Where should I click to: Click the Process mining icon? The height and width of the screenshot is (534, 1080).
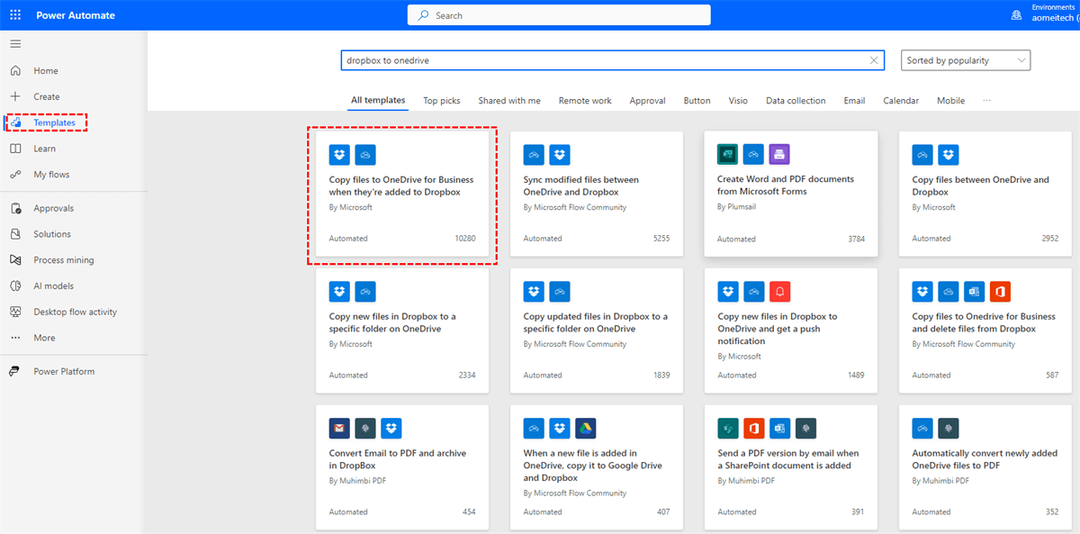pos(15,260)
